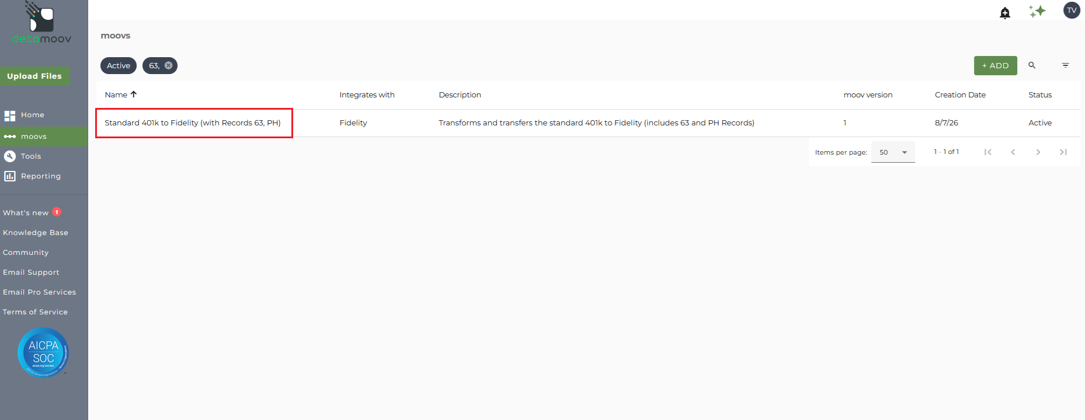This screenshot has height=420, width=1085.
Task: Click the Upload Files button
Action: pyautogui.click(x=34, y=76)
